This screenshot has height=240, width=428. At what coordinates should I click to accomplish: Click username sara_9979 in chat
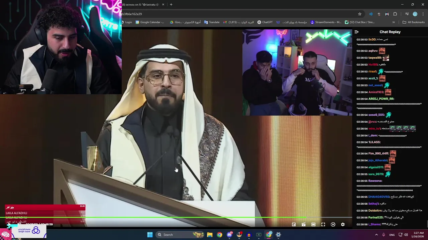376,174
